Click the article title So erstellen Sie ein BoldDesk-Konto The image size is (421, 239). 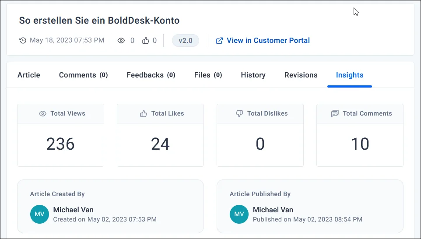[x=99, y=21]
